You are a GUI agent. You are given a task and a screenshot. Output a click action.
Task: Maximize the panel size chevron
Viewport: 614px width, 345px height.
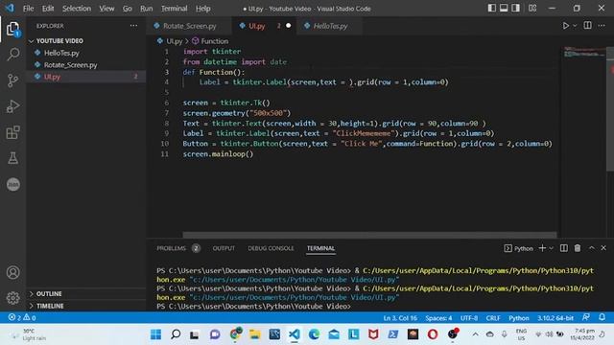(x=592, y=248)
